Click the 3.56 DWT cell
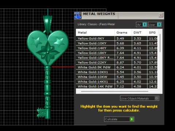 [140, 72]
